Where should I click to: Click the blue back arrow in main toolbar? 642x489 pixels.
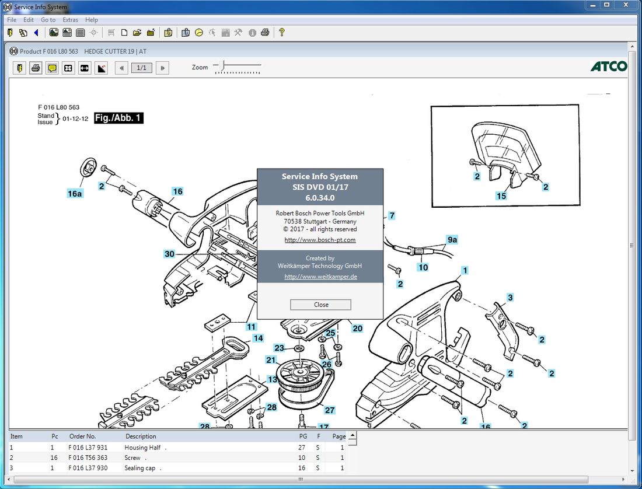coord(36,33)
